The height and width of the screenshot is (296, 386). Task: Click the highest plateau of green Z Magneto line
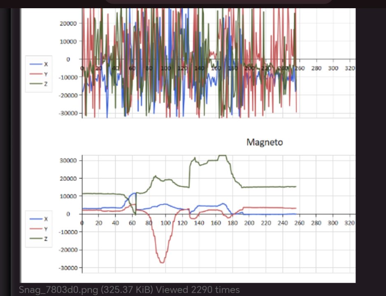pos(222,156)
